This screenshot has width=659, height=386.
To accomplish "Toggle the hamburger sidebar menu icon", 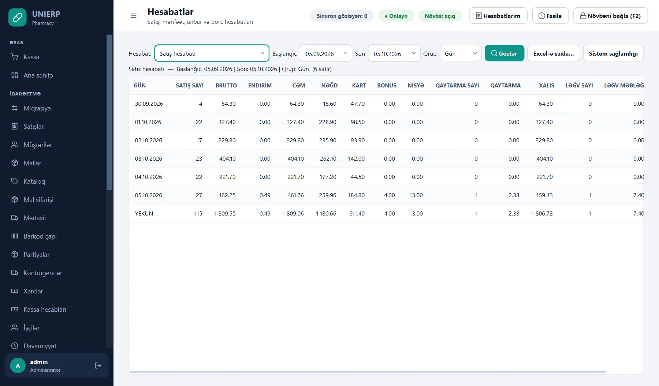I will tap(134, 16).
